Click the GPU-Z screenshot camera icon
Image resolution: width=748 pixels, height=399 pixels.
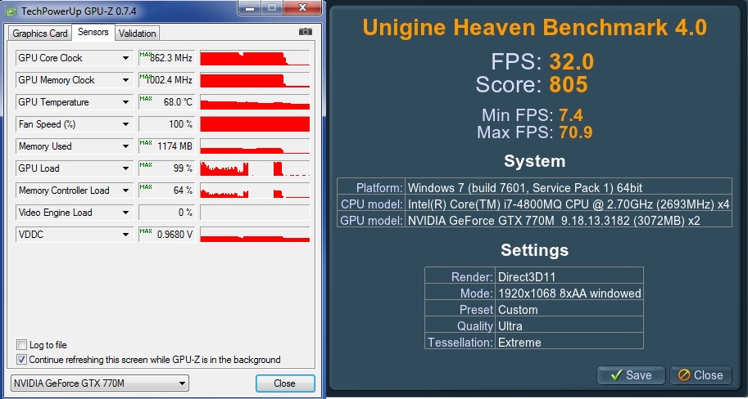click(x=306, y=32)
